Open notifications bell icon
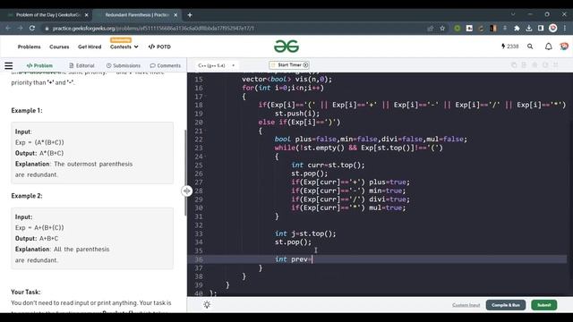 [x=548, y=47]
